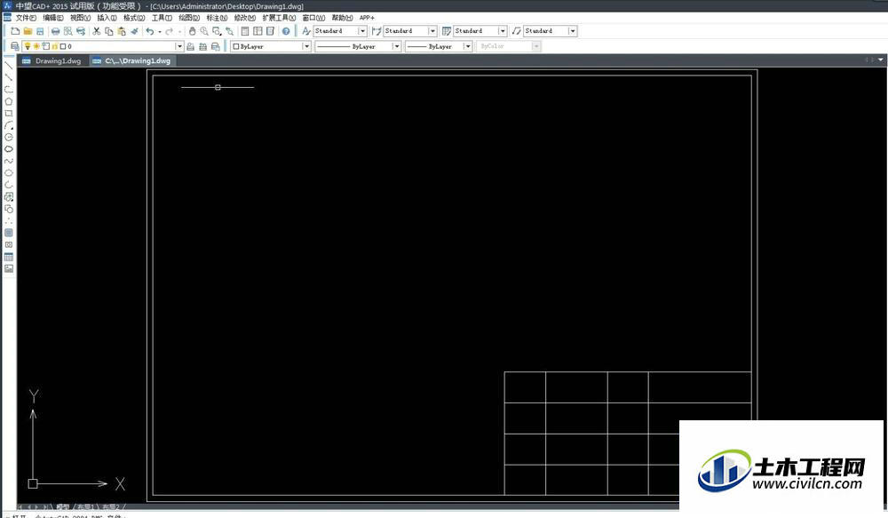Image resolution: width=888 pixels, height=518 pixels.
Task: Open the 视图 (View) menu
Action: [x=80, y=18]
